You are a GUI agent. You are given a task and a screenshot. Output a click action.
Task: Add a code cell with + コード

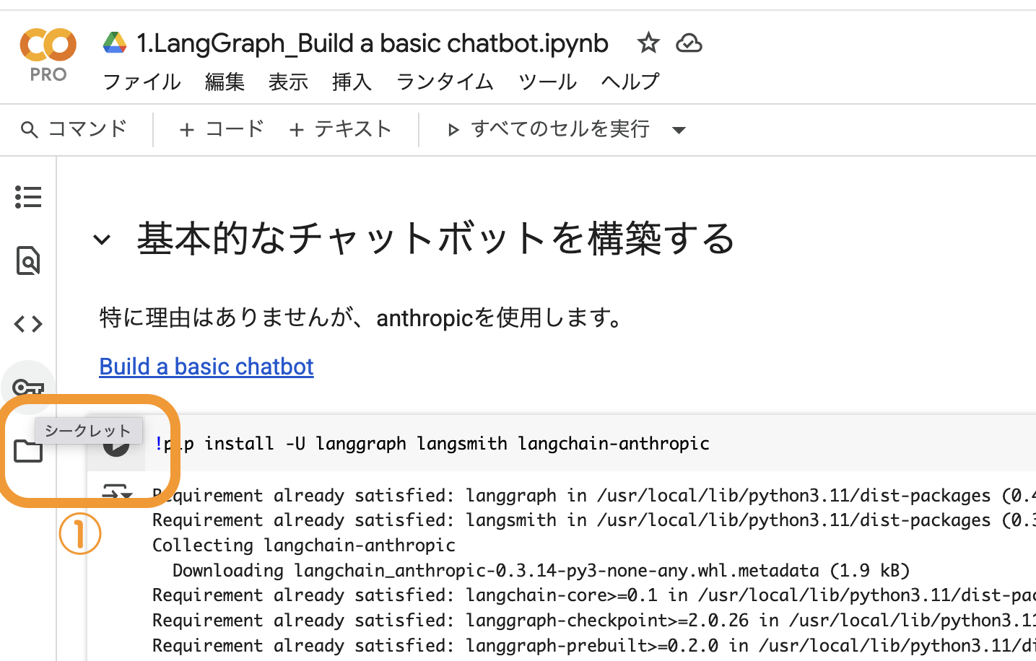click(222, 129)
